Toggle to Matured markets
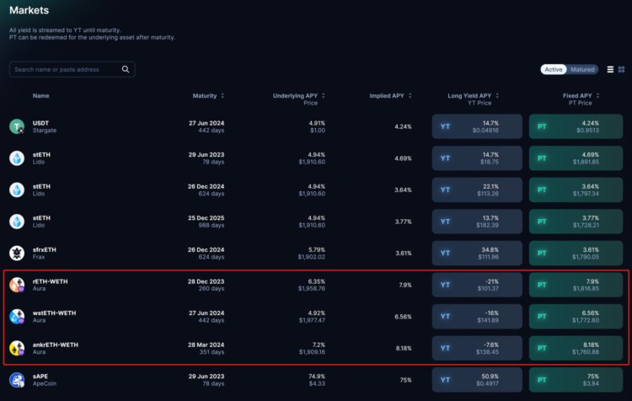The image size is (632, 401). [582, 69]
